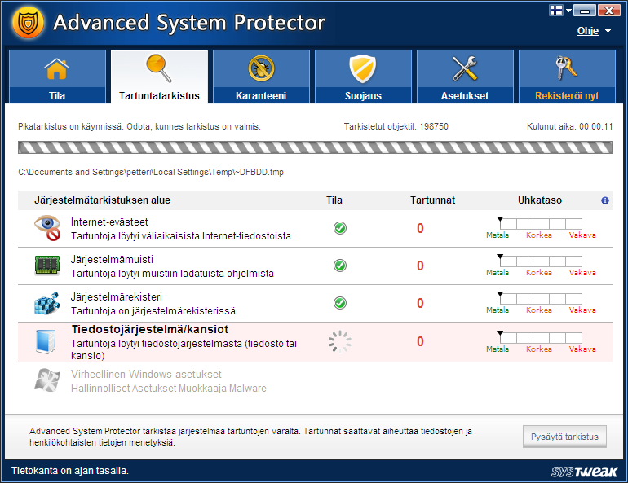Click the Uhkataso info icon

(605, 200)
